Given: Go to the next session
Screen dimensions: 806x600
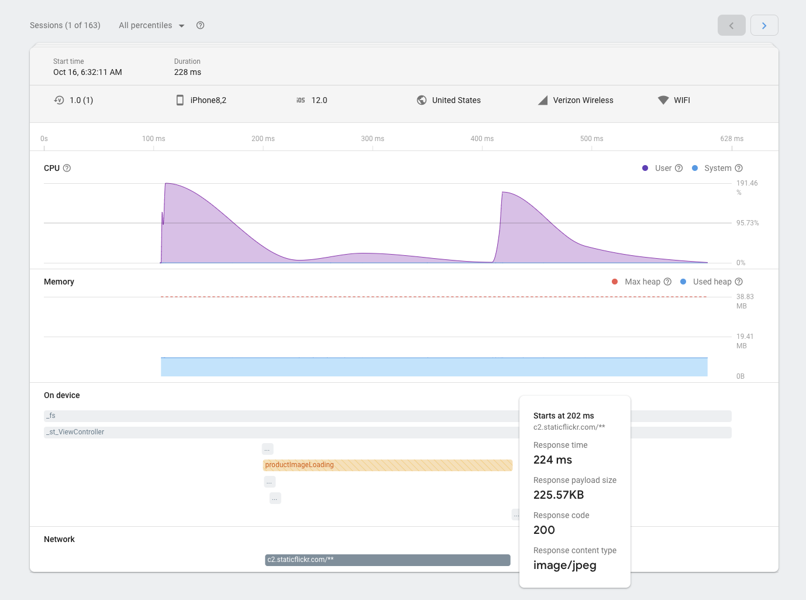Looking at the screenshot, I should [x=764, y=25].
